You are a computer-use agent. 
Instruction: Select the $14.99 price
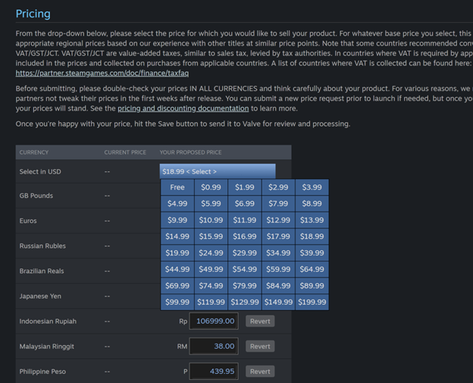[x=177, y=237]
